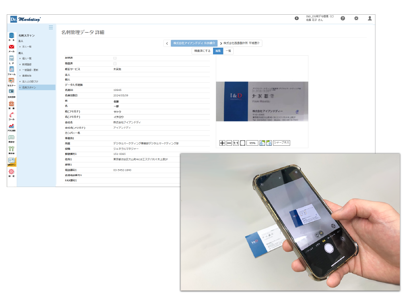This screenshot has height=305, width=407.
Task: Click the fit-to-frame icon under card image
Action: pos(242,143)
